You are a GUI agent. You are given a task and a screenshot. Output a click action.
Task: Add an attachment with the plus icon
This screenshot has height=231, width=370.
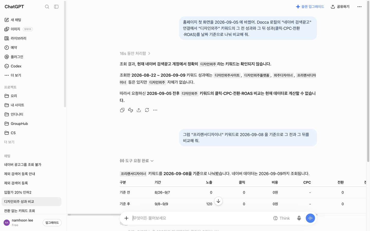pyautogui.click(x=126, y=218)
